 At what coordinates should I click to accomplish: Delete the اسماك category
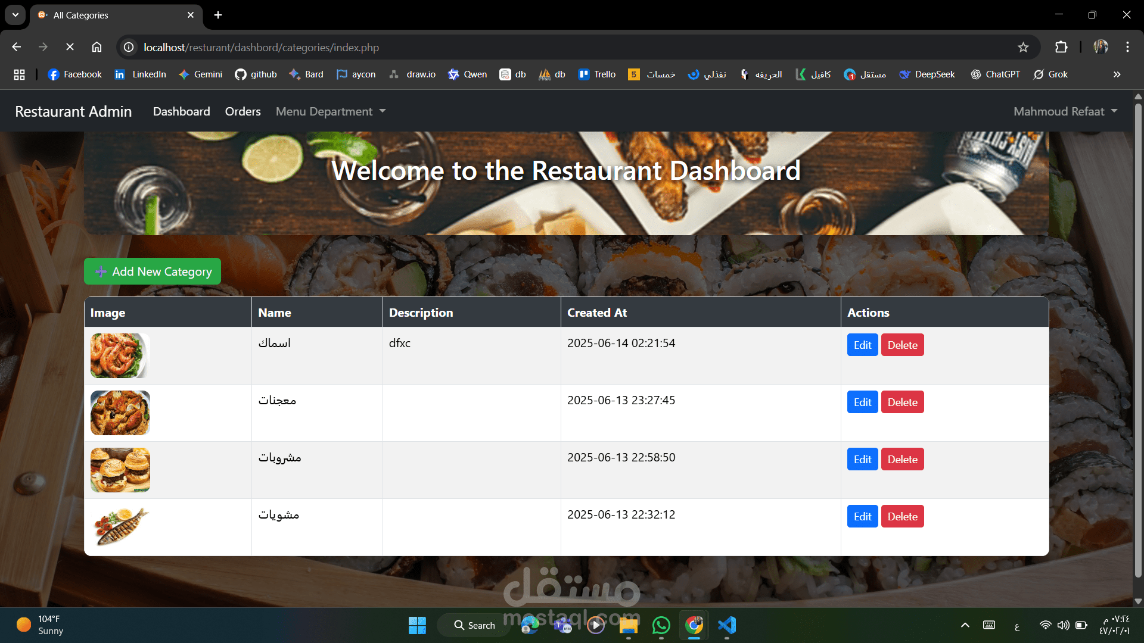(x=902, y=345)
